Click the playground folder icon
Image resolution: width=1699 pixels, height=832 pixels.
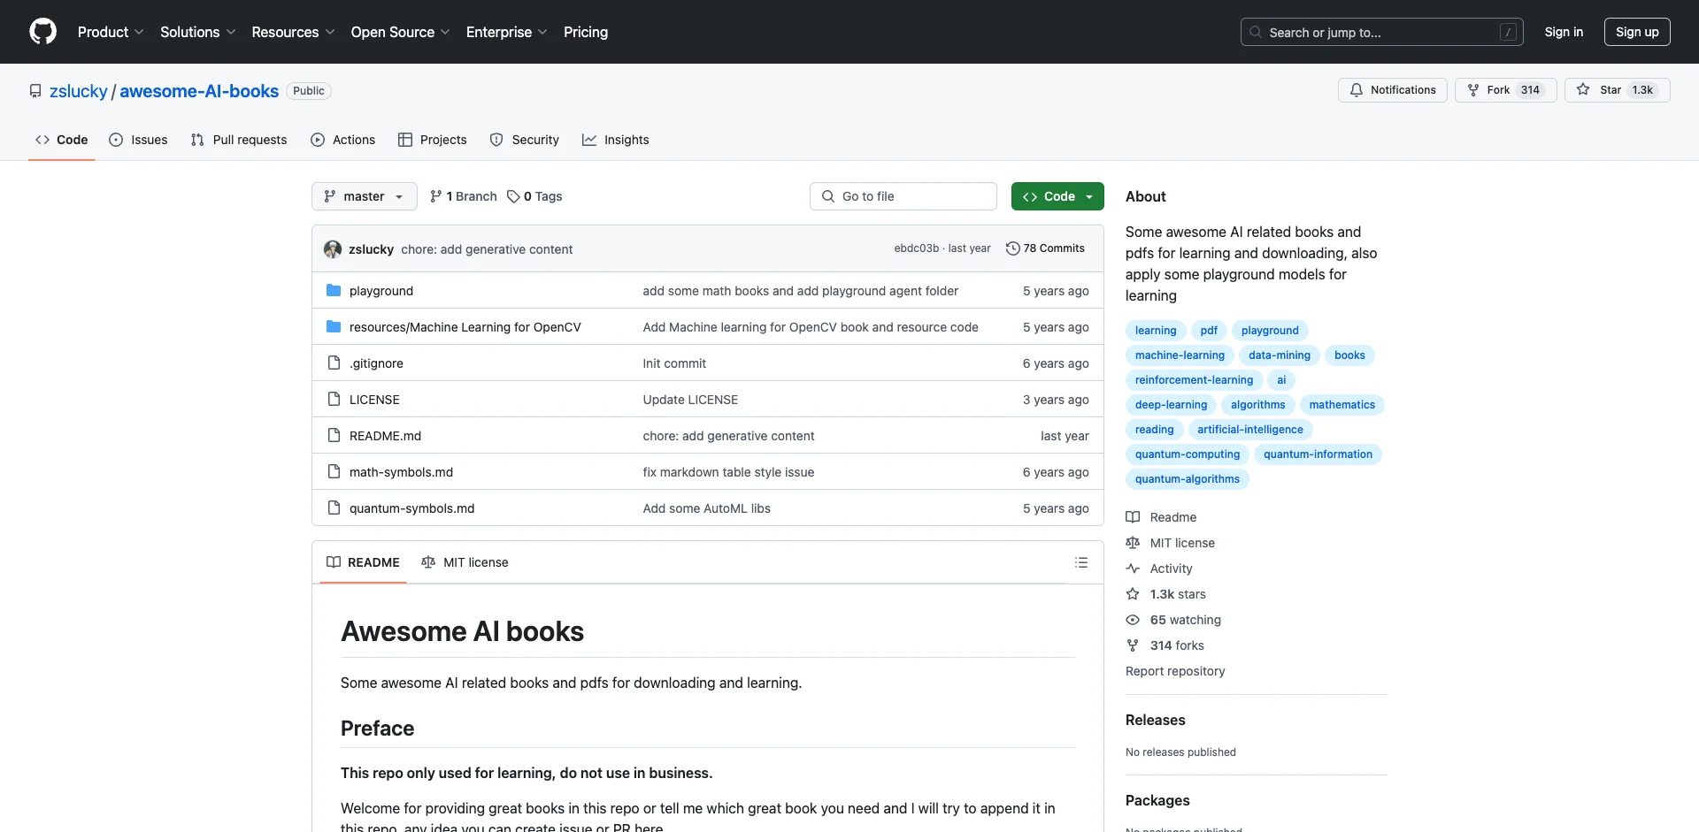click(x=334, y=291)
